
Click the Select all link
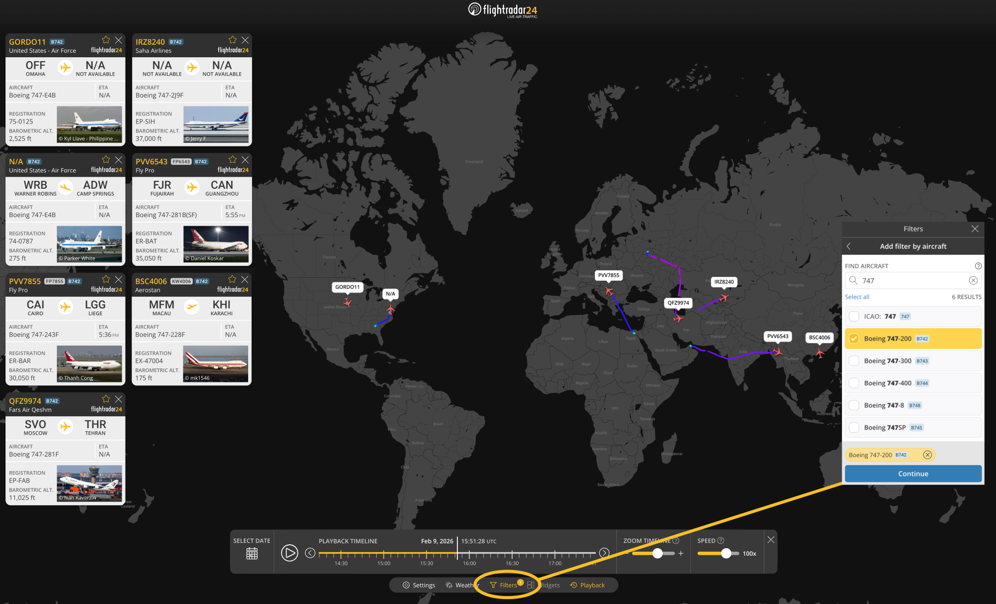(x=856, y=297)
